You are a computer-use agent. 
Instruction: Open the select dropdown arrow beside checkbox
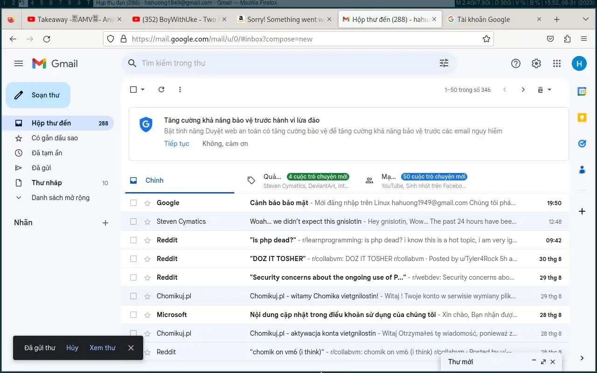143,90
